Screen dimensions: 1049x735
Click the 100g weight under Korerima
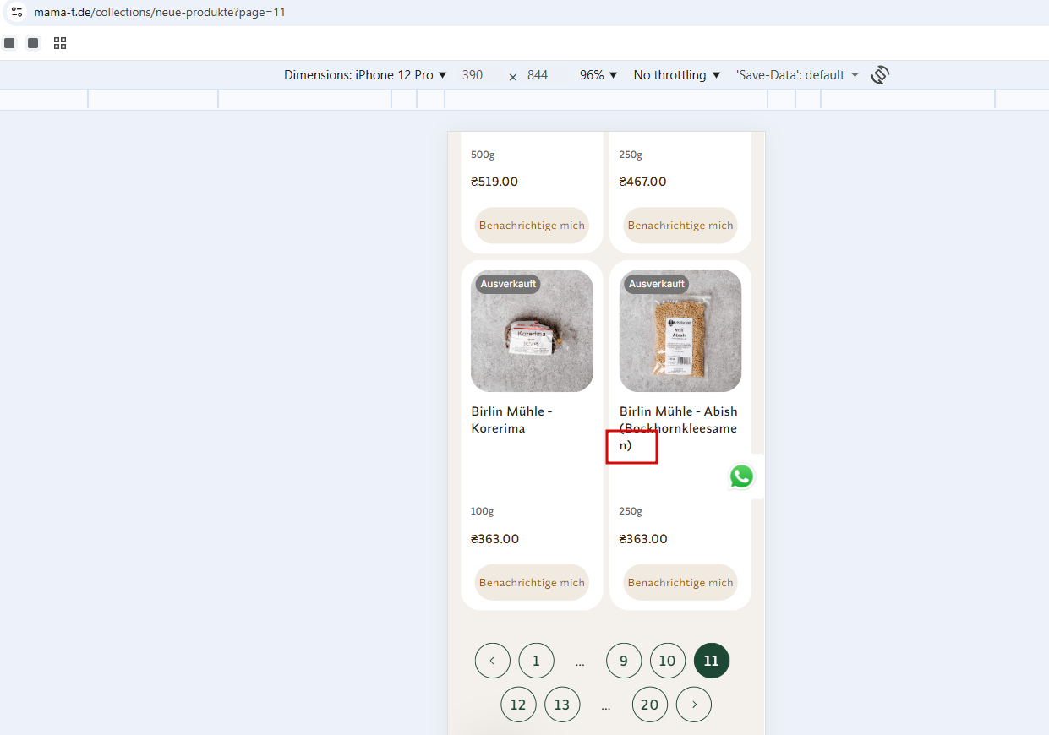[483, 511]
